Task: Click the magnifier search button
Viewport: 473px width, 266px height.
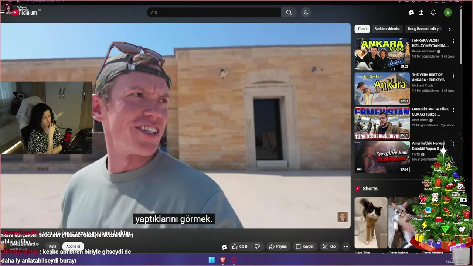Action: [289, 13]
